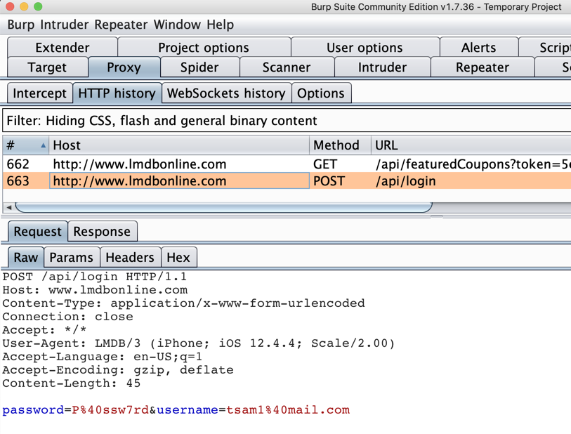This screenshot has width=571, height=434.
Task: Click POST method cell
Action: [340, 181]
